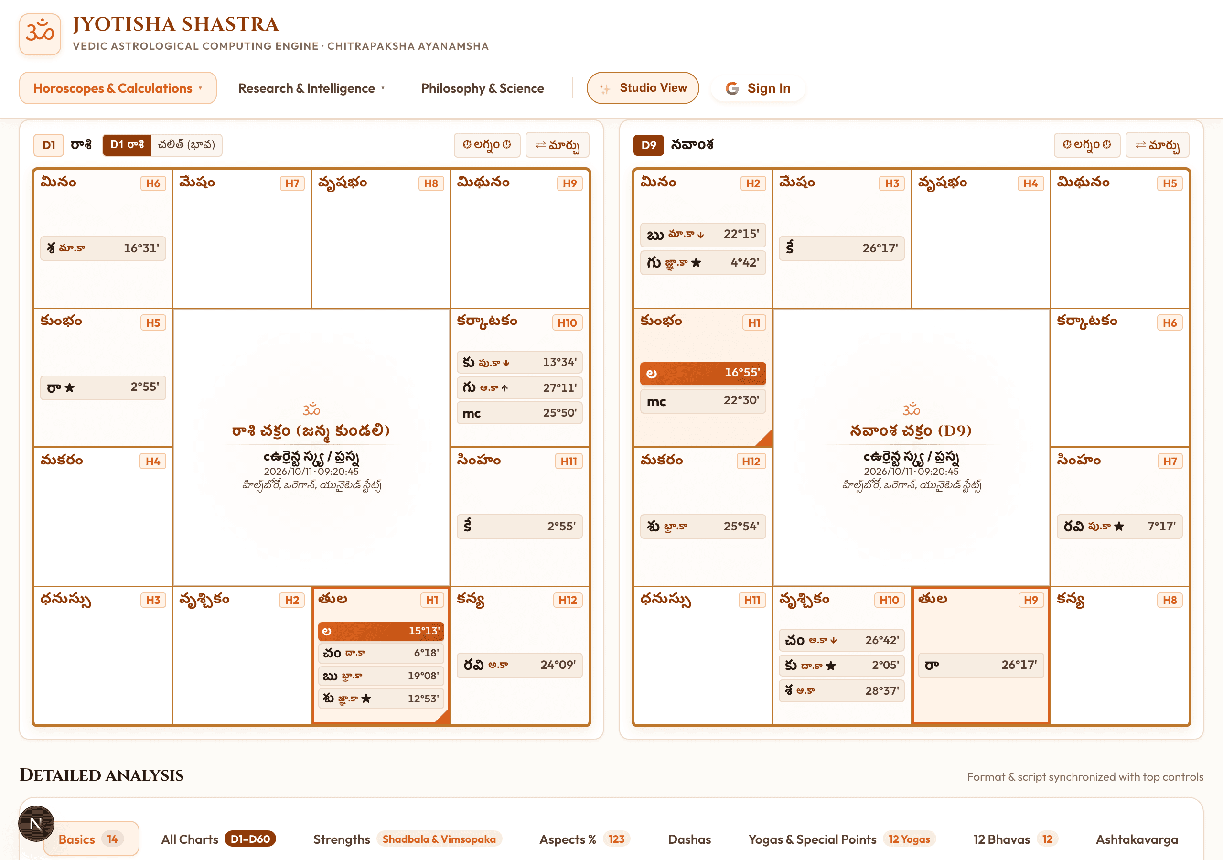The width and height of the screenshot is (1223, 860).
Task: Select the D1 Rashi toggle option
Action: [127, 145]
